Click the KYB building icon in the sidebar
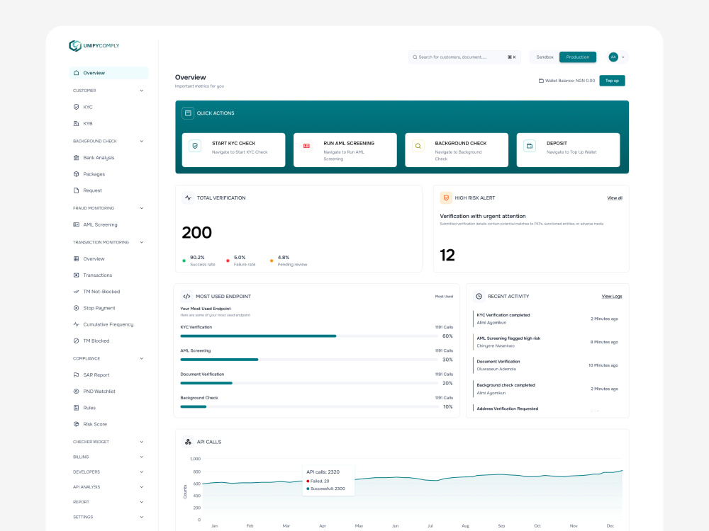 (76, 123)
